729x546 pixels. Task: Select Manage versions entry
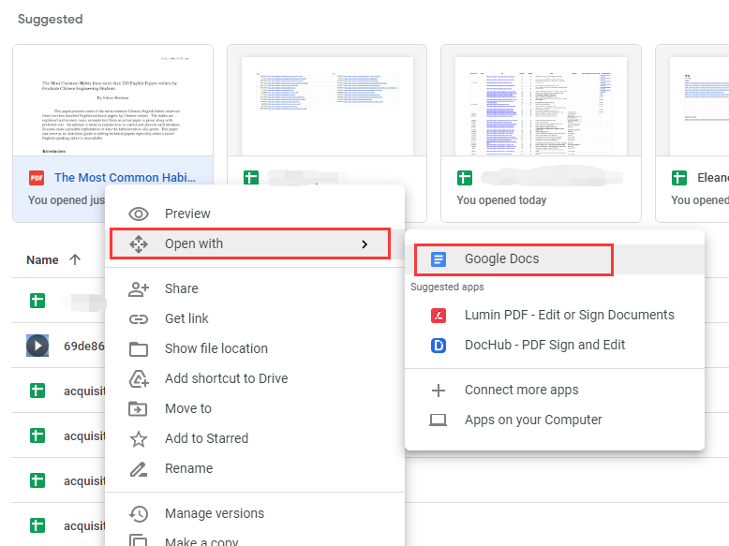pyautogui.click(x=255, y=513)
